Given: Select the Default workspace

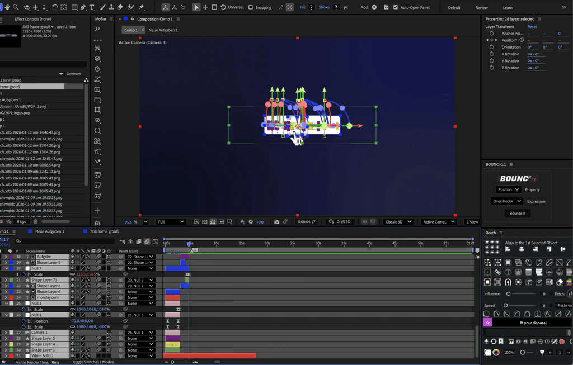Looking at the screenshot, I should pos(454,8).
